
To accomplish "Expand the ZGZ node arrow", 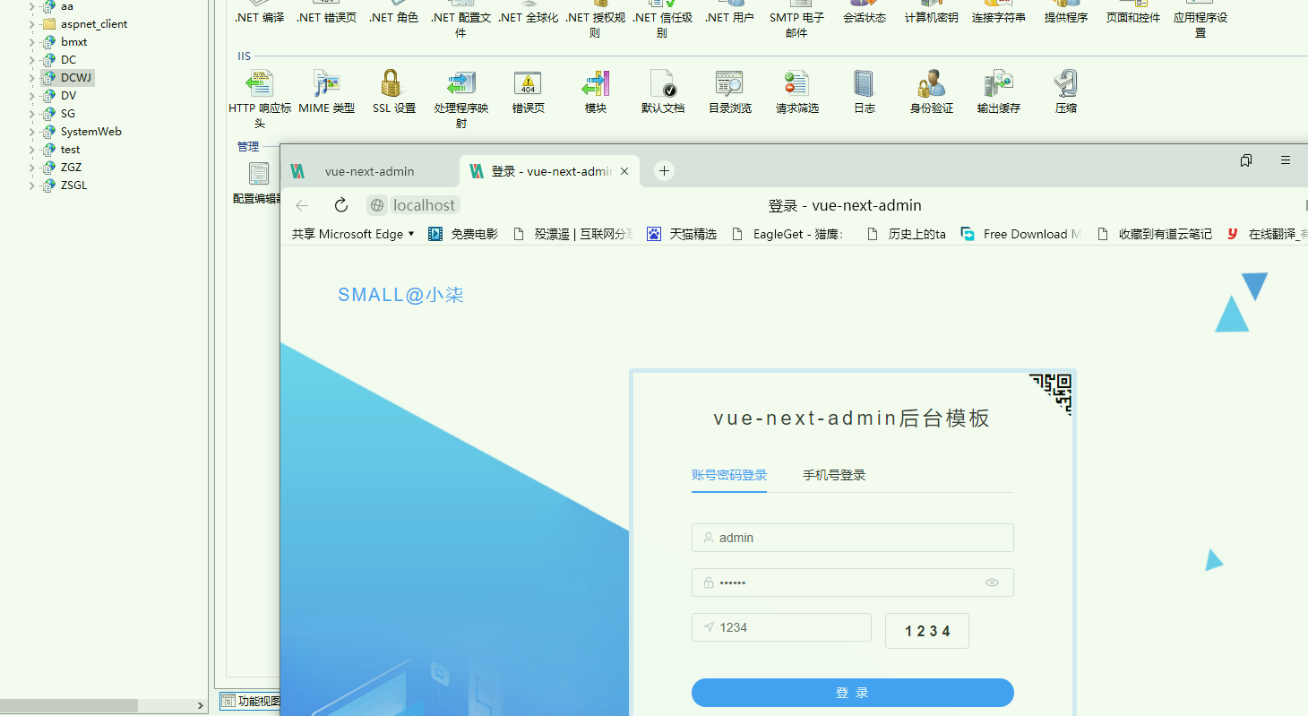I will coord(32,168).
